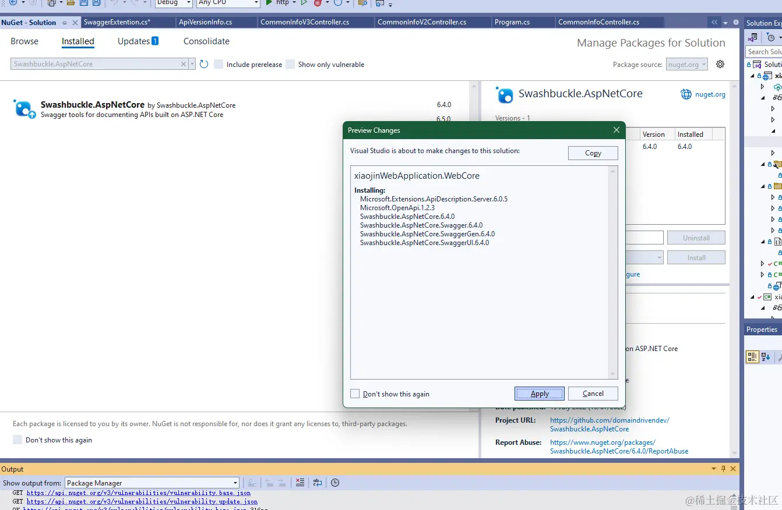Click the Preview Changes list vertical scrollbar
The width and height of the screenshot is (782, 510).
click(613, 272)
